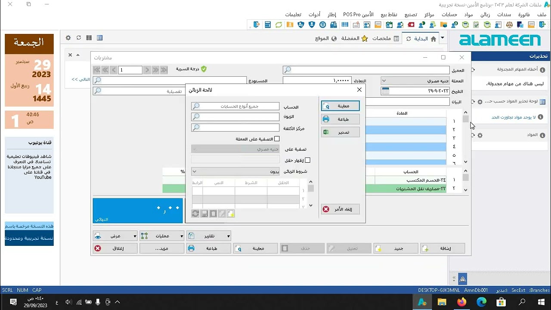
Task: Click the magnifier in مركز الكلفة field
Action: [x=196, y=127]
